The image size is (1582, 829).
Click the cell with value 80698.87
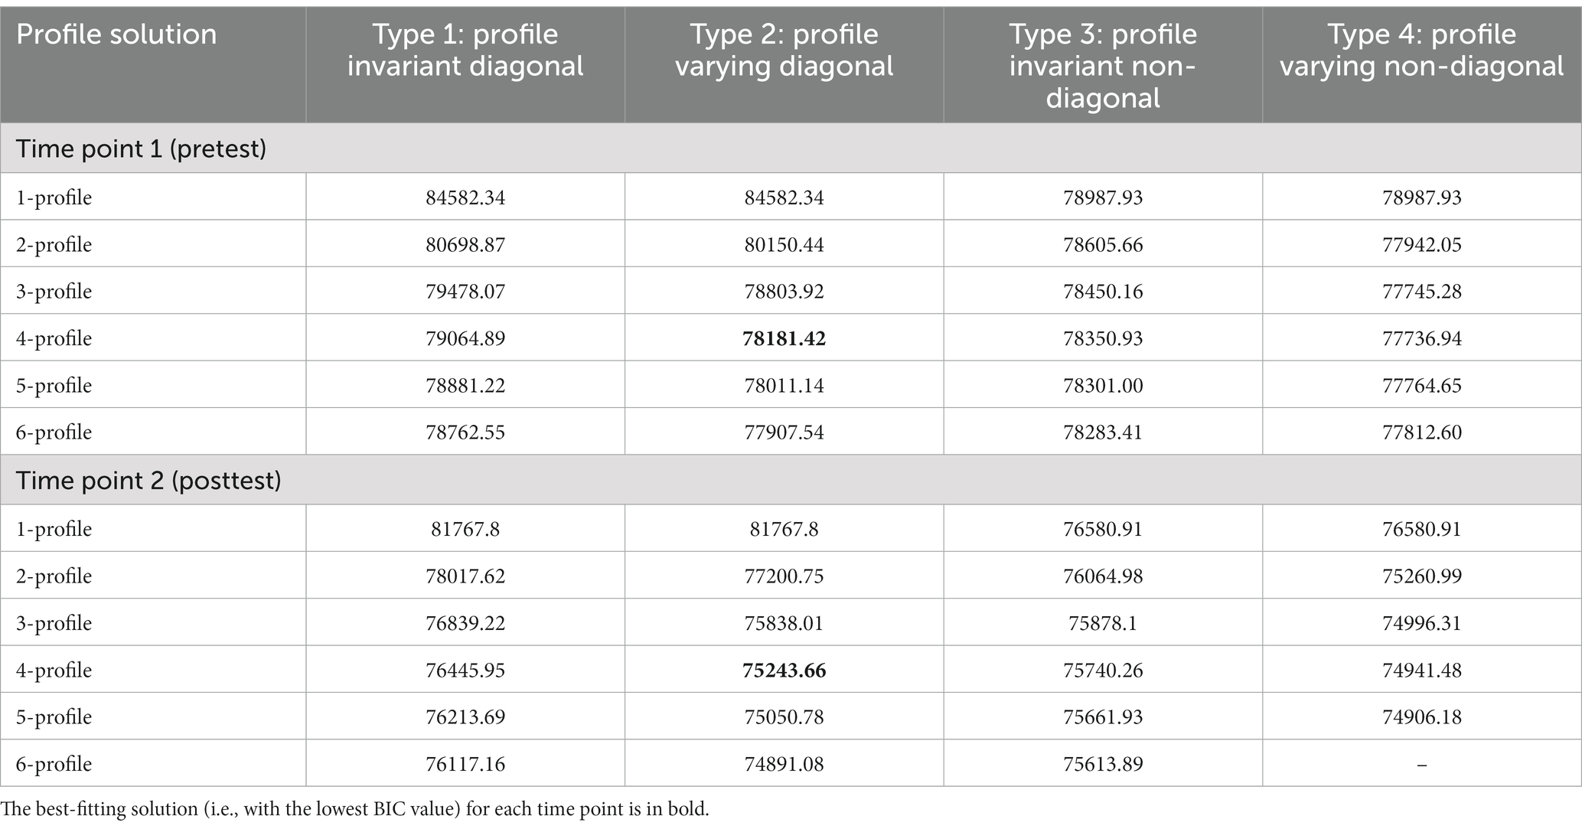pyautogui.click(x=465, y=245)
